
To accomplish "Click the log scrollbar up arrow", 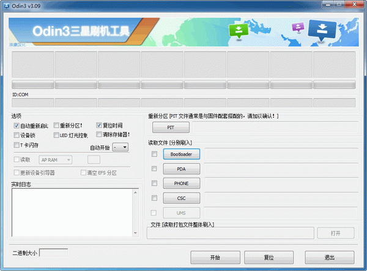I will point(135,193).
